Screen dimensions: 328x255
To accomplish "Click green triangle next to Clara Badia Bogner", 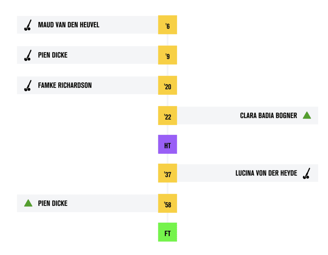I will click(307, 115).
